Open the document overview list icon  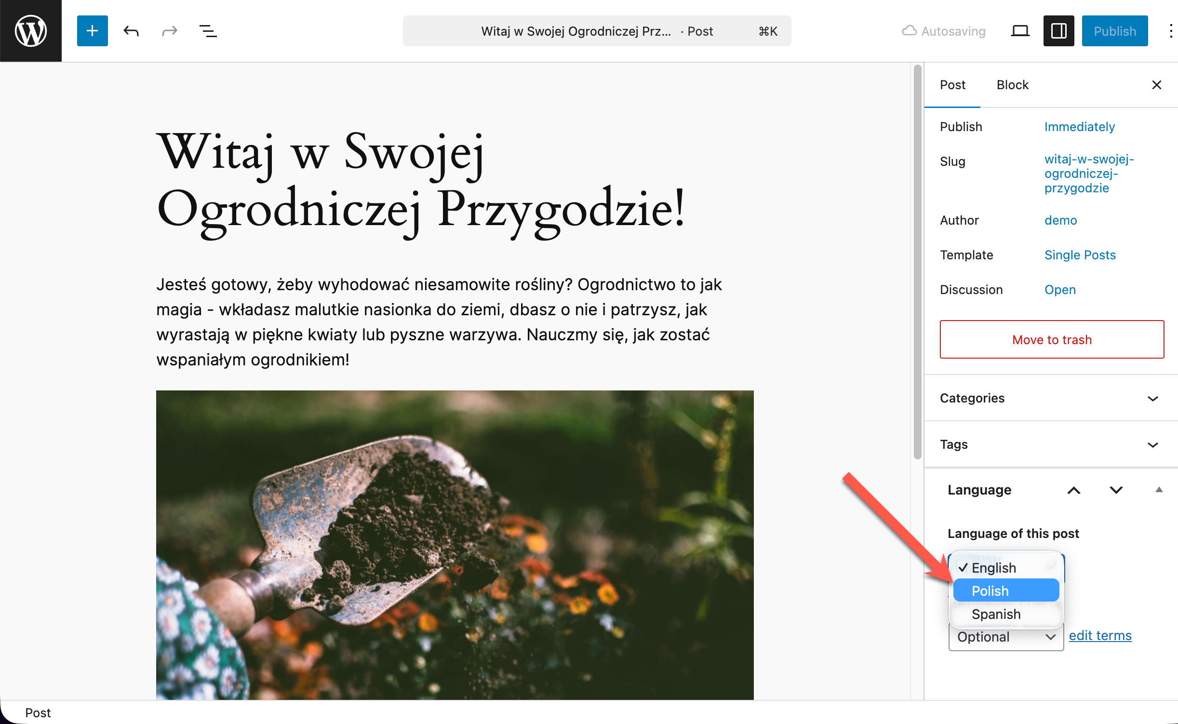click(208, 31)
